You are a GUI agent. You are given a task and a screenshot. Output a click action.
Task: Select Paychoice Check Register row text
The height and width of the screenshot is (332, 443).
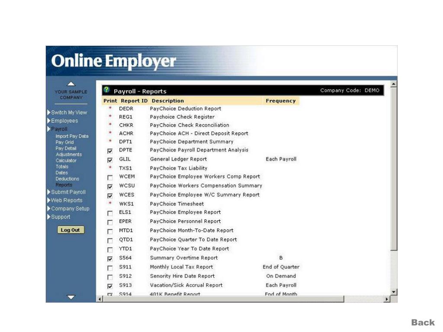tap(182, 117)
